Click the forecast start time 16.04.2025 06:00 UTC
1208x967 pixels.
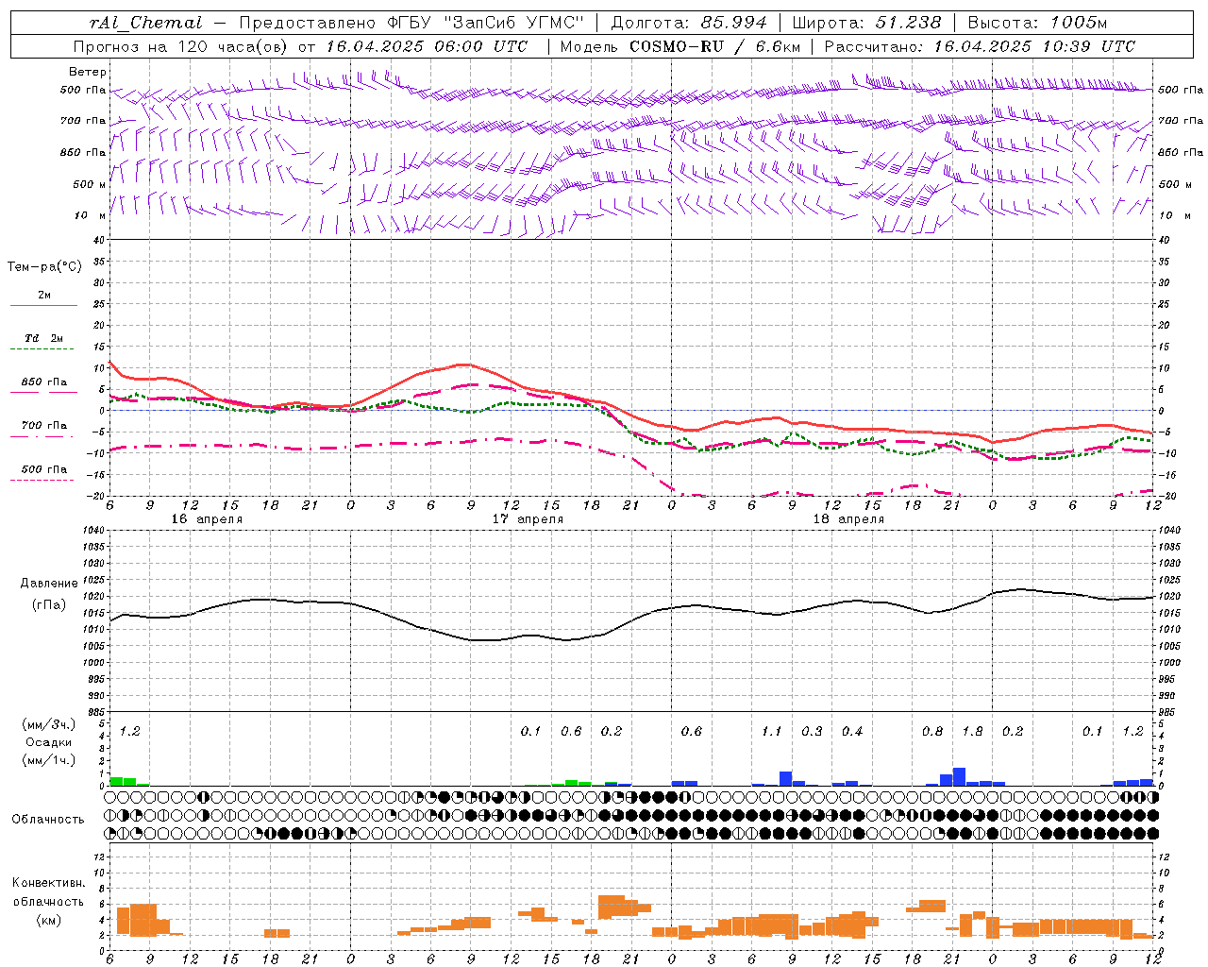[x=427, y=46]
